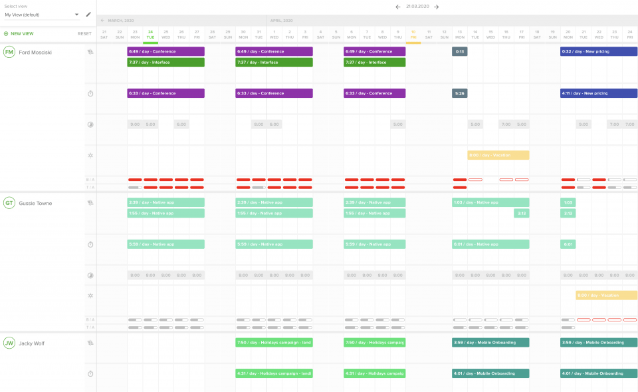This screenshot has height=392, width=638.
Task: Click the pencil edit view icon
Action: point(88,14)
